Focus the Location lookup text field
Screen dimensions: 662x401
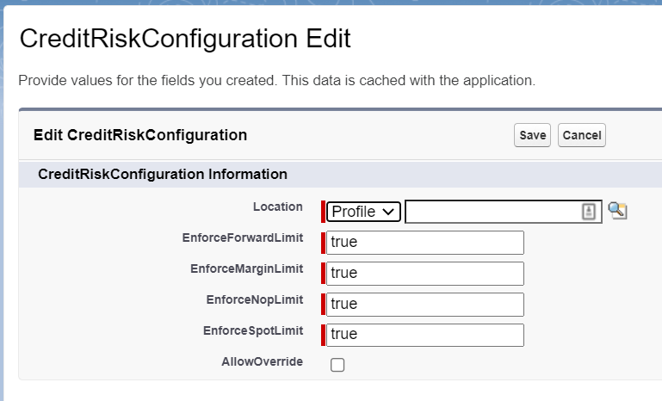tap(492, 212)
